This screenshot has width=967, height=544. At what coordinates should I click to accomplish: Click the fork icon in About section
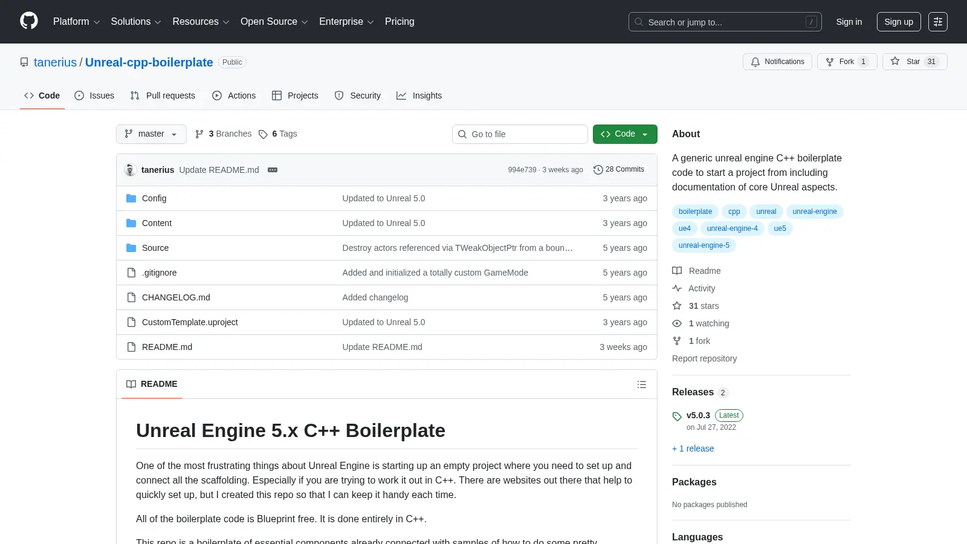point(677,341)
